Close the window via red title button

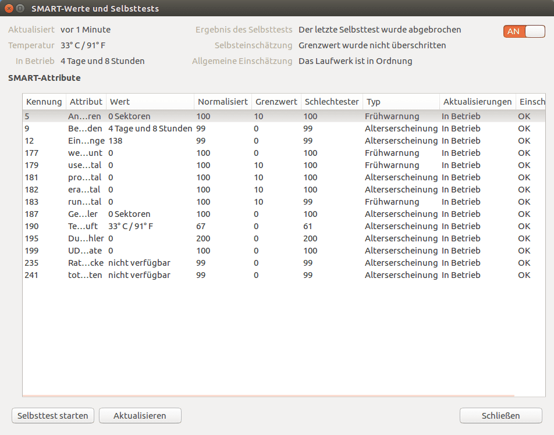[9, 8]
